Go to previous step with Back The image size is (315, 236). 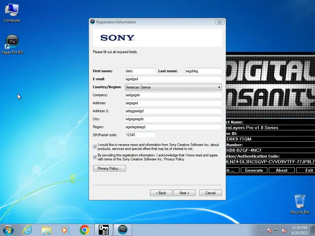point(161,193)
